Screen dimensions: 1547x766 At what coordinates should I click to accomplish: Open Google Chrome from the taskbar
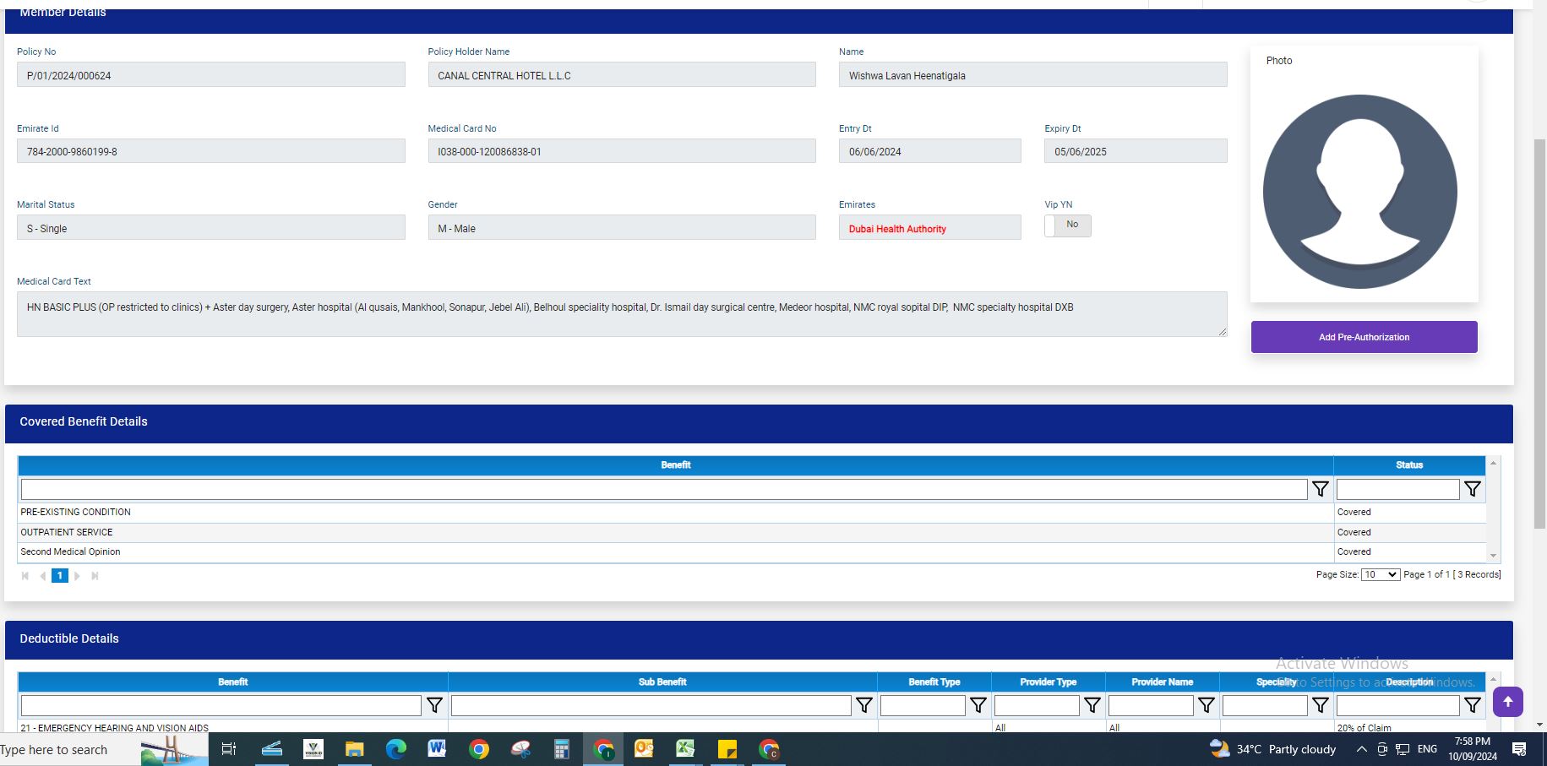pos(479,749)
